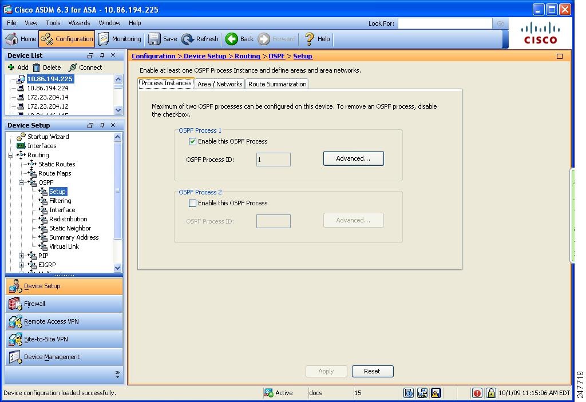Click Advanced for OSPF Process 1
Screen dimensions: 586x402
tap(353, 158)
